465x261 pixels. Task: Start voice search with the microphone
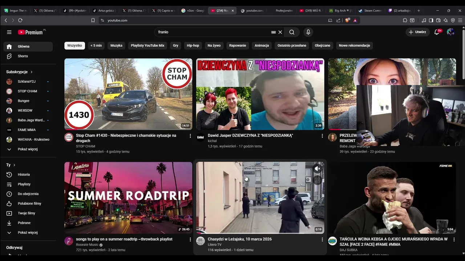click(x=308, y=32)
